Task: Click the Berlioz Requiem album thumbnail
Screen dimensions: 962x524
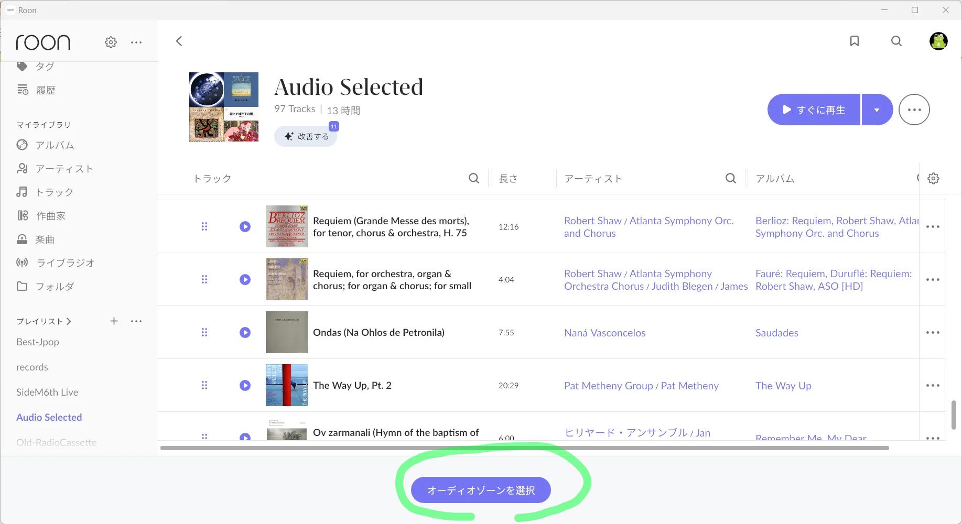Action: [286, 226]
